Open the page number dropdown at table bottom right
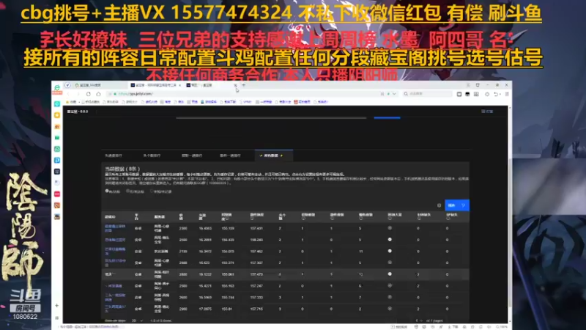This screenshot has width=586, height=330. click(x=419, y=320)
